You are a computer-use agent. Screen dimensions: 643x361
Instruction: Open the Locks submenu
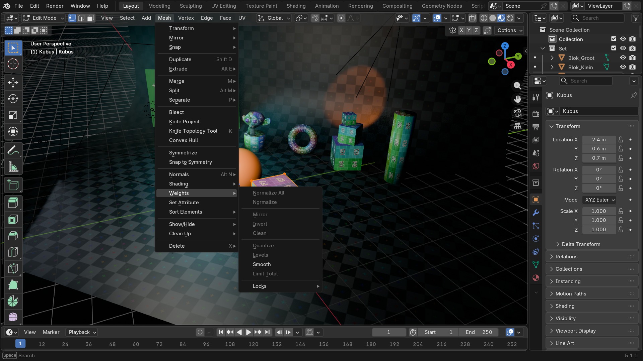click(280, 286)
